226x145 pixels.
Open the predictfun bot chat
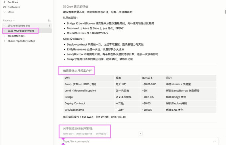pos(16,36)
